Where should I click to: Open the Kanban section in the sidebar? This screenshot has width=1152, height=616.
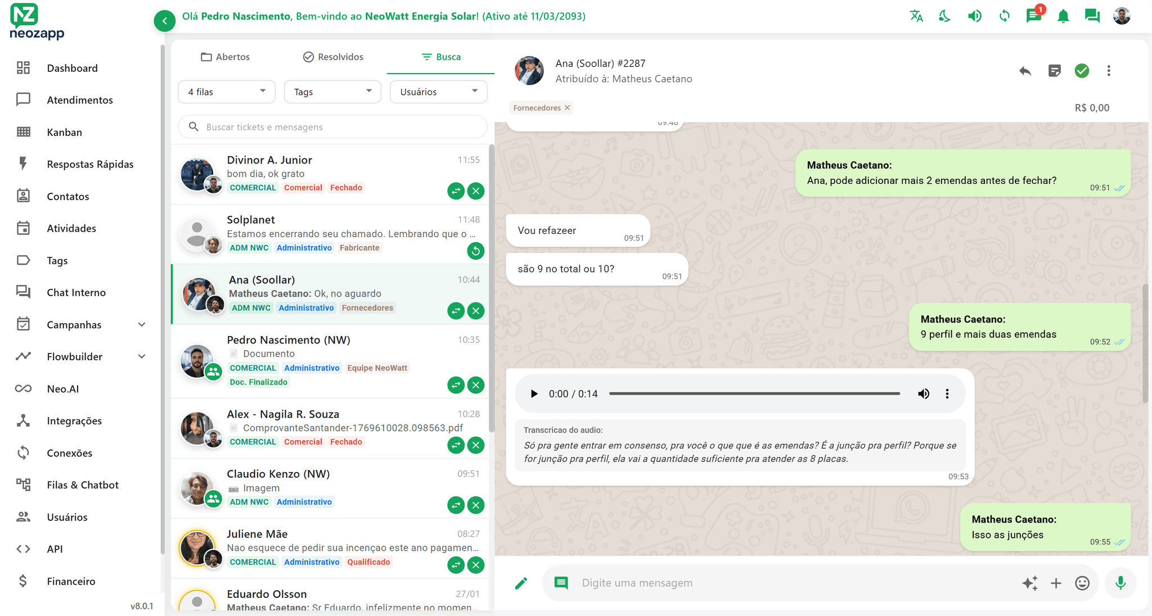(x=64, y=132)
